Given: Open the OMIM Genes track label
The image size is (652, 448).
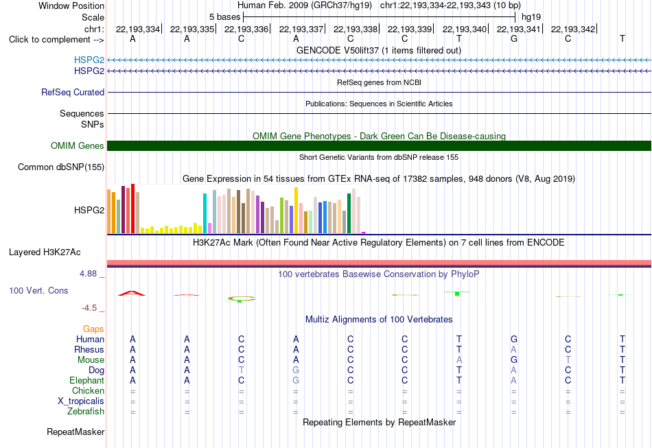Looking at the screenshot, I should (x=78, y=146).
